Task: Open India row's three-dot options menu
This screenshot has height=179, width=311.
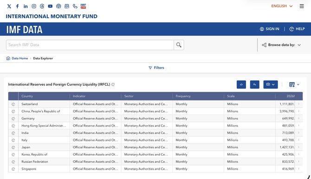Action: [299, 133]
